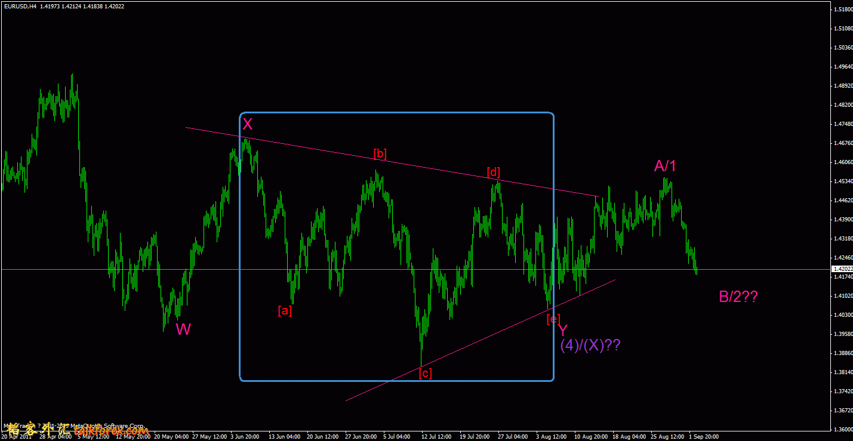
Task: Click the 1.51080 price axis value
Action: click(843, 28)
